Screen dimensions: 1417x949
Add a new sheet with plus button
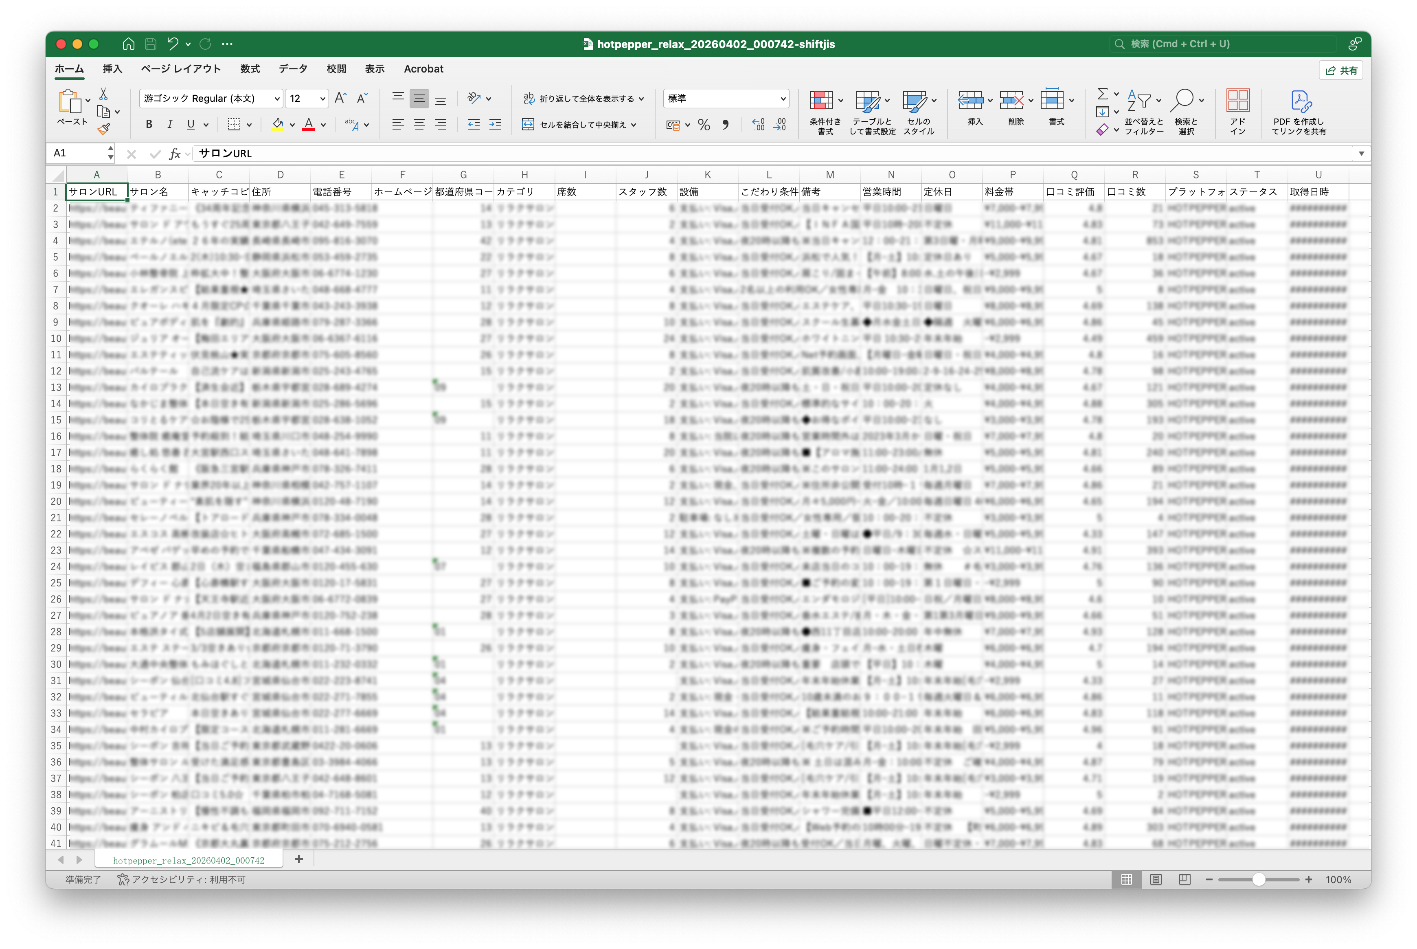click(x=299, y=859)
